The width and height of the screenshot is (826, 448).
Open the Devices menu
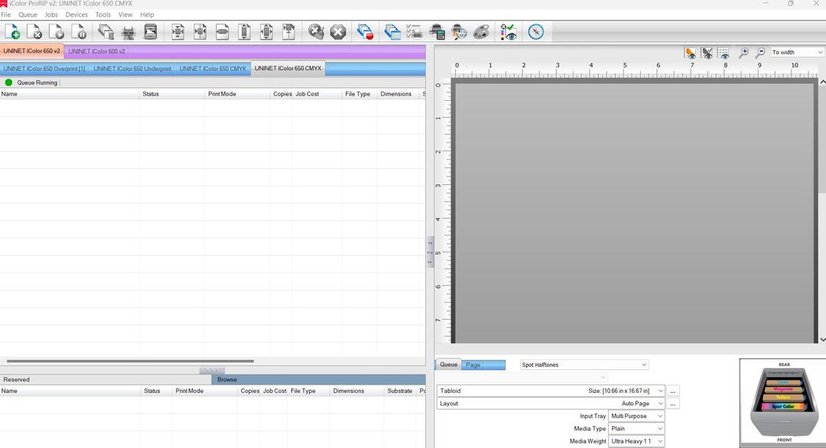point(76,14)
